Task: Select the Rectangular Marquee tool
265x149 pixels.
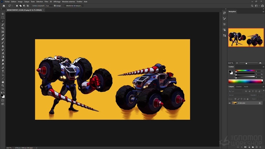Action: pos(3,17)
